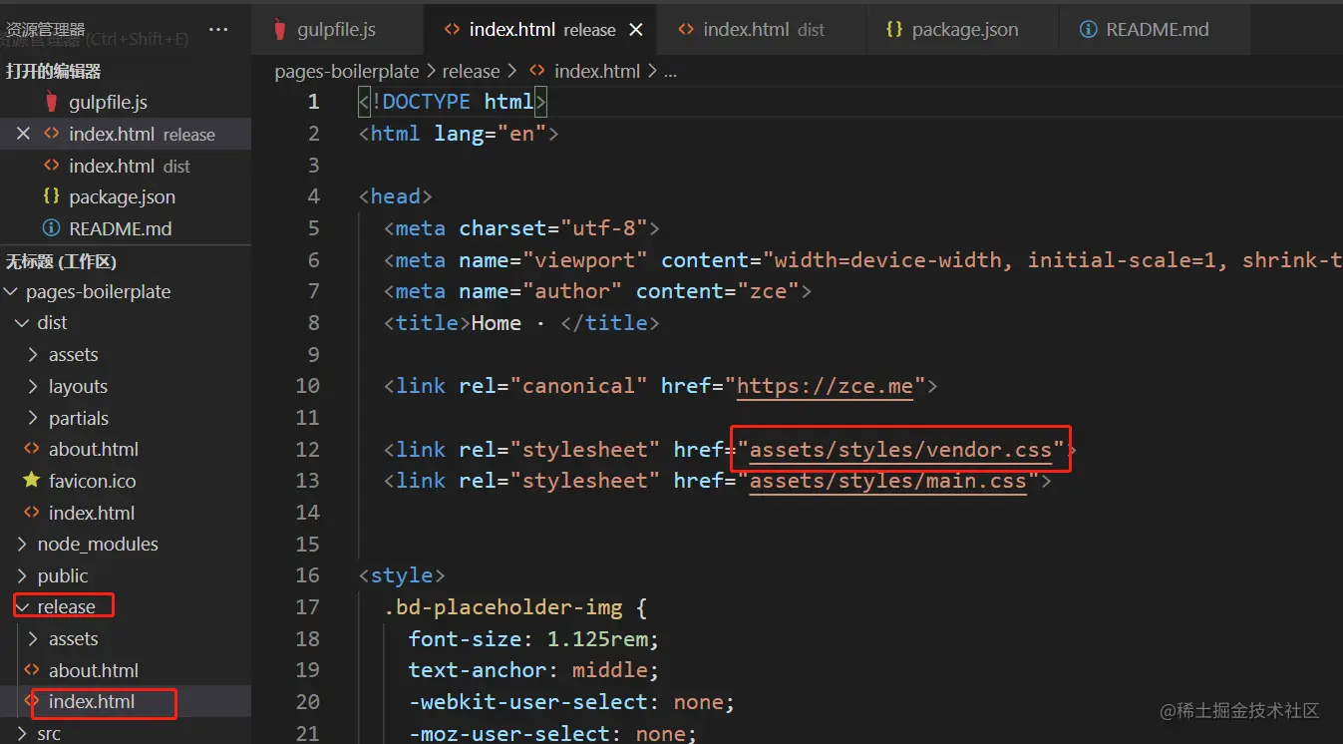1343x744 pixels.
Task: Click line number 1 in the gutter
Action: click(314, 102)
